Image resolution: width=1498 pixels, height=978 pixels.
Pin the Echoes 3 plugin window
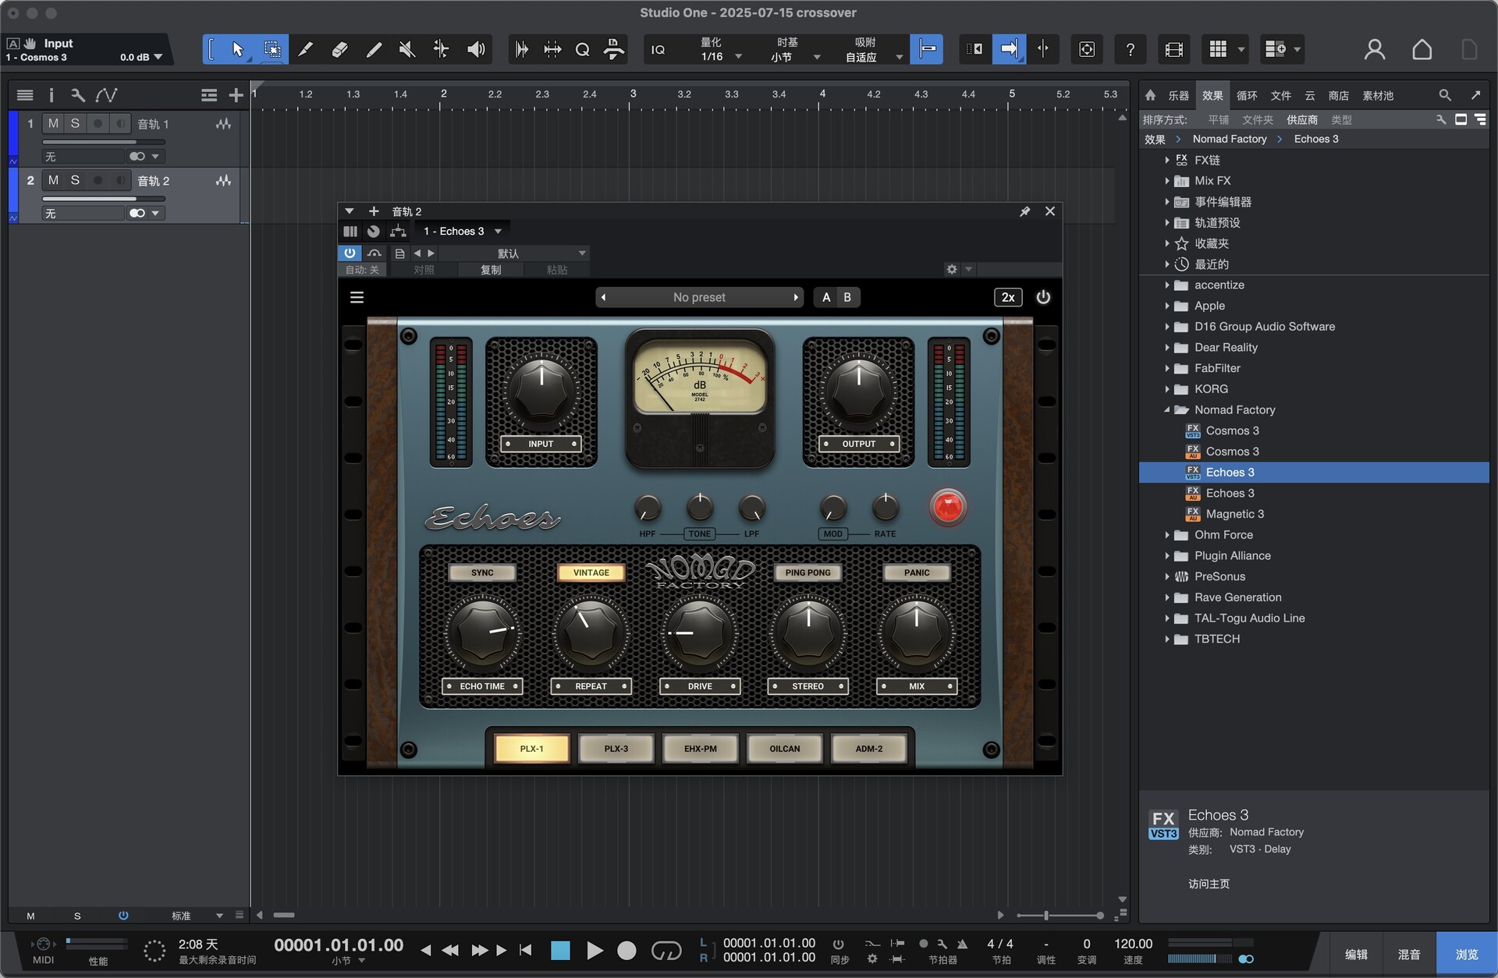click(x=1024, y=211)
